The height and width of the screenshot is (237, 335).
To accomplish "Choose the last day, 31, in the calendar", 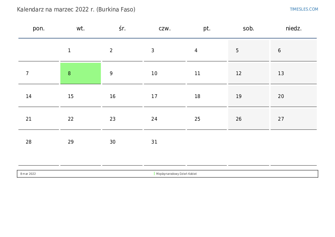I will [164, 142].
